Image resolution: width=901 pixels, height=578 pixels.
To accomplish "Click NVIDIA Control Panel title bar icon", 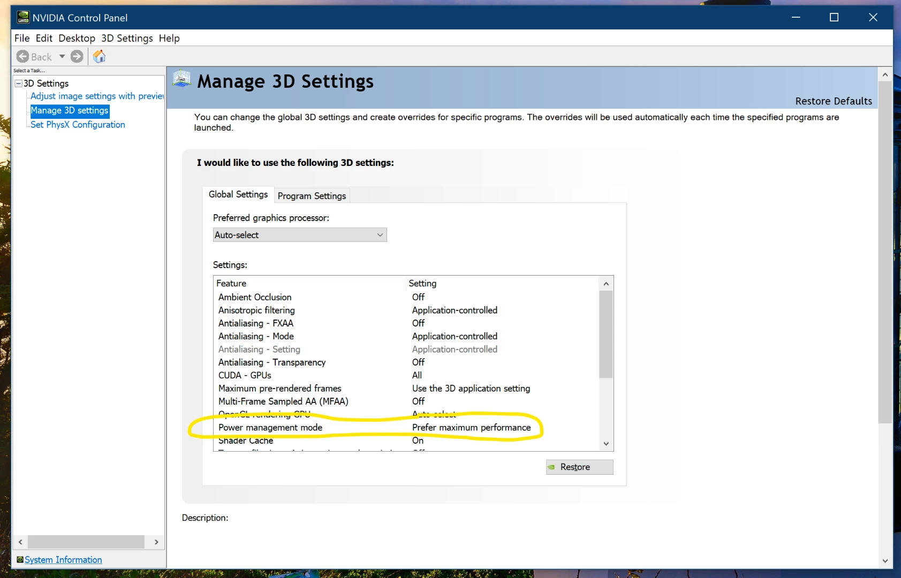I will pos(23,18).
